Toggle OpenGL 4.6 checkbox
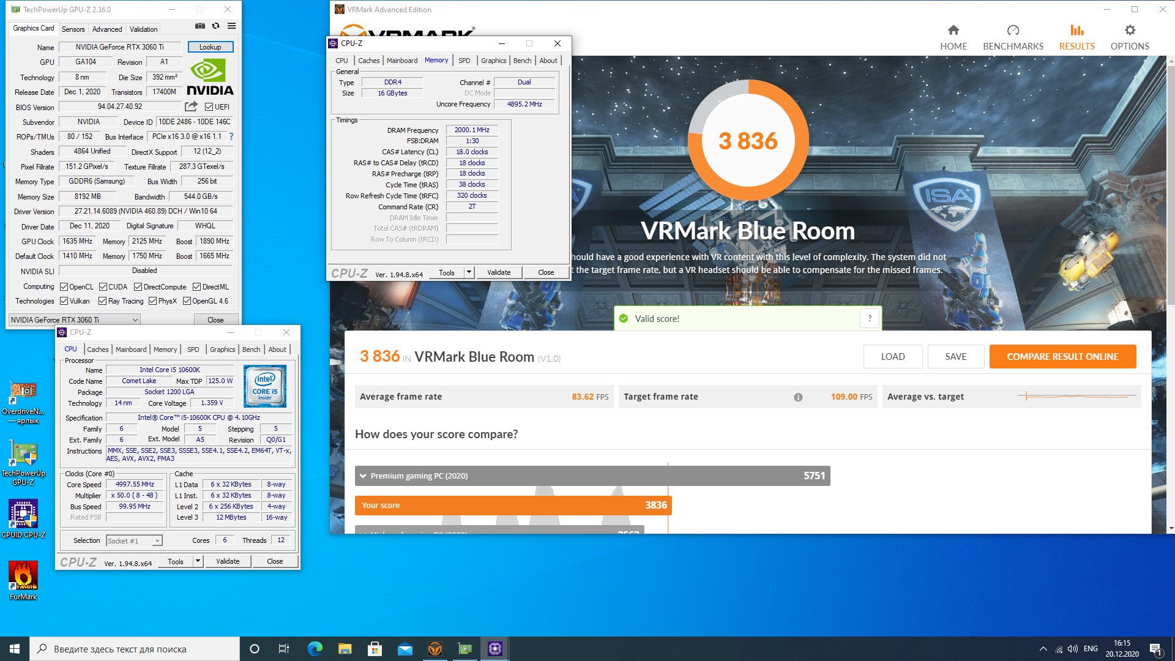 point(187,301)
